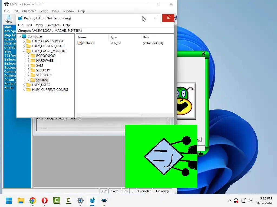Expand the SYSTEM subkey
Screen dimensions: 277x207
(28, 80)
